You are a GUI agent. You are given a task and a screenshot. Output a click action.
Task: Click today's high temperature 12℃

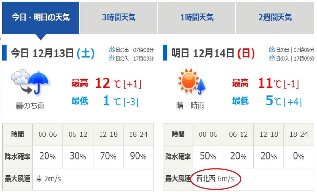[106, 83]
